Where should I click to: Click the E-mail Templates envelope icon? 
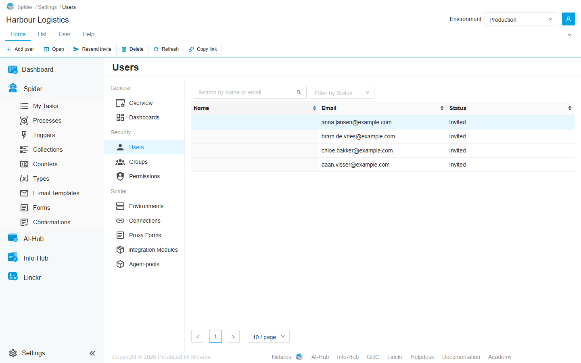[24, 193]
